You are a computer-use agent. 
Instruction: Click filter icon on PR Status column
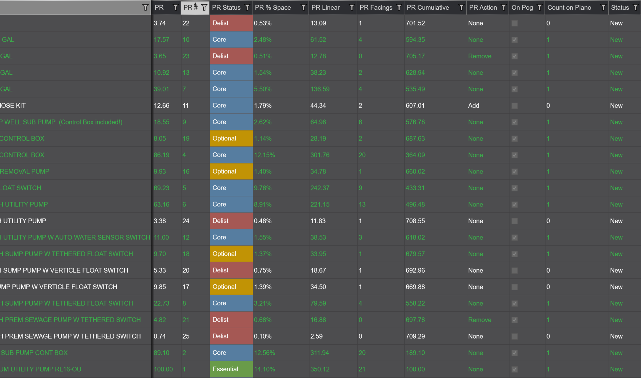247,7
